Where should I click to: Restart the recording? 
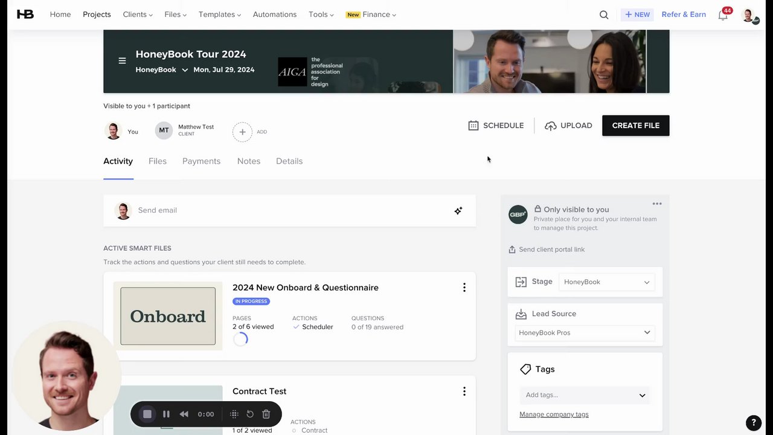coord(250,414)
